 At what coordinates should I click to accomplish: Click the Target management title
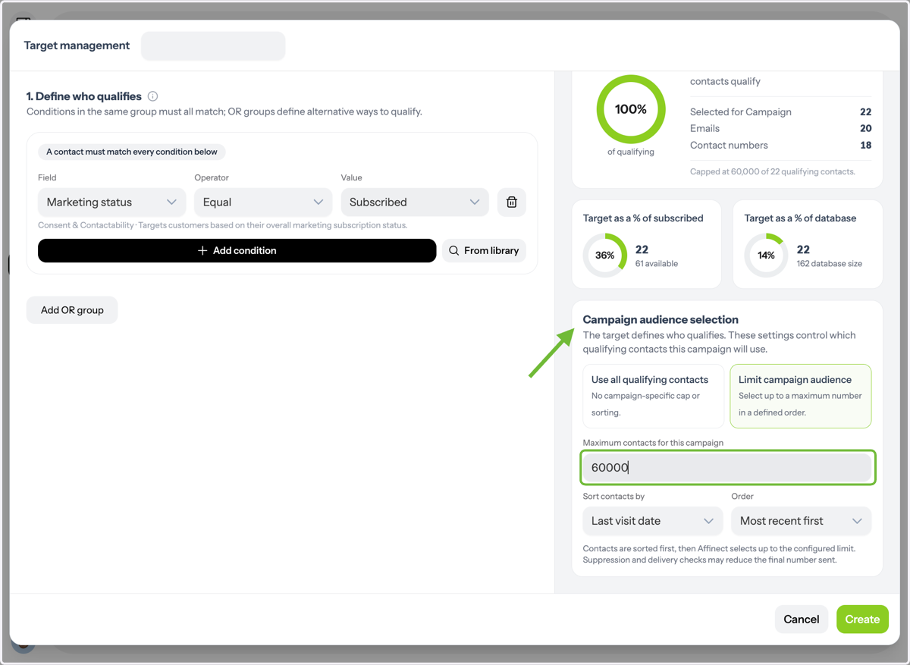click(x=77, y=45)
